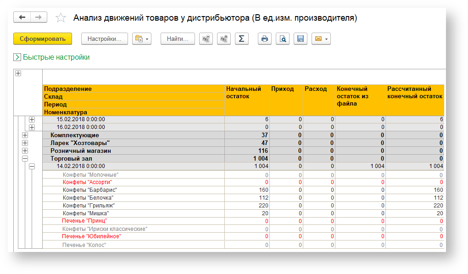Expand the report header group plus box
Viewport: 468px width, 274px height.
pyautogui.click(x=18, y=73)
